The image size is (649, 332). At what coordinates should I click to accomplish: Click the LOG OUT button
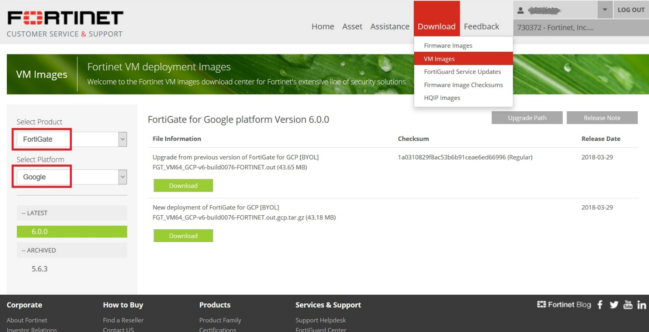tap(631, 10)
